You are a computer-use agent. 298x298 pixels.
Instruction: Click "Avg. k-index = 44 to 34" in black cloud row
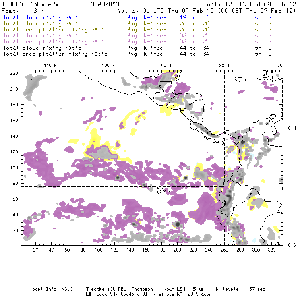tap(168, 48)
